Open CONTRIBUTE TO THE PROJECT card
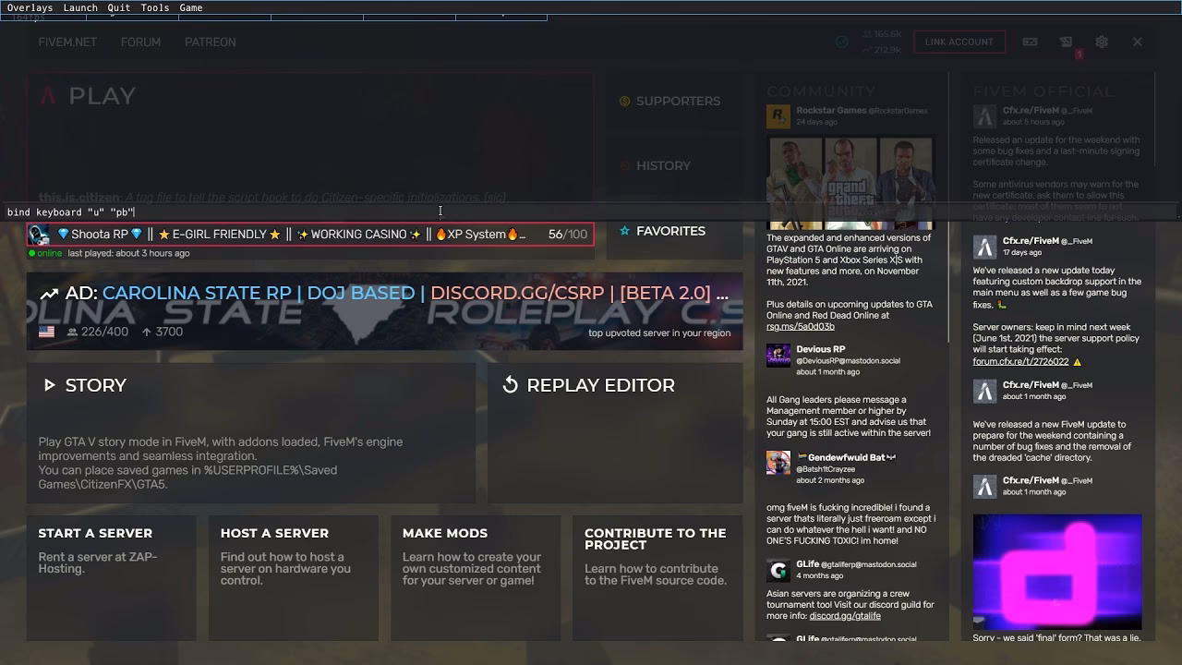This screenshot has width=1182, height=665. click(657, 577)
